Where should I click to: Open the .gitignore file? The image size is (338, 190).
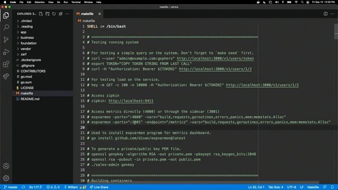[x=27, y=65]
